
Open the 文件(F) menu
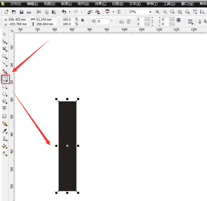point(15,4)
